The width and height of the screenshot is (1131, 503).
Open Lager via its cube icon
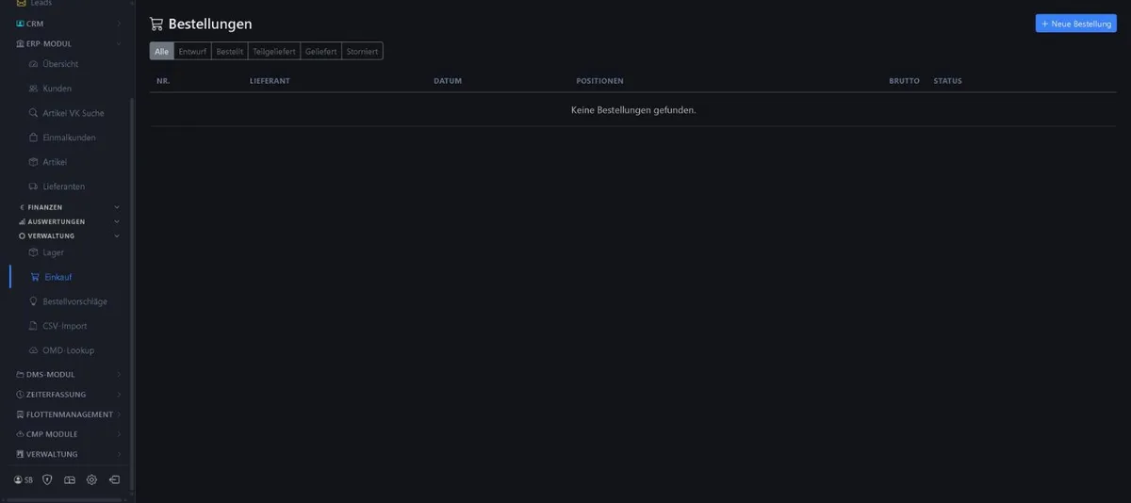(x=34, y=252)
